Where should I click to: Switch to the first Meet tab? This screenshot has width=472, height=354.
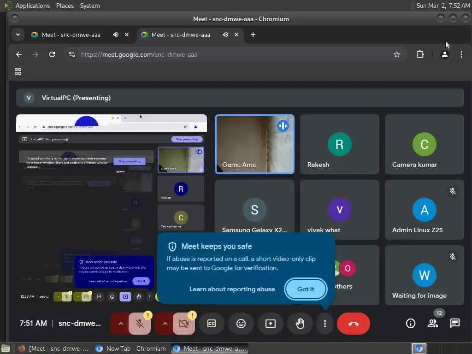(71, 35)
